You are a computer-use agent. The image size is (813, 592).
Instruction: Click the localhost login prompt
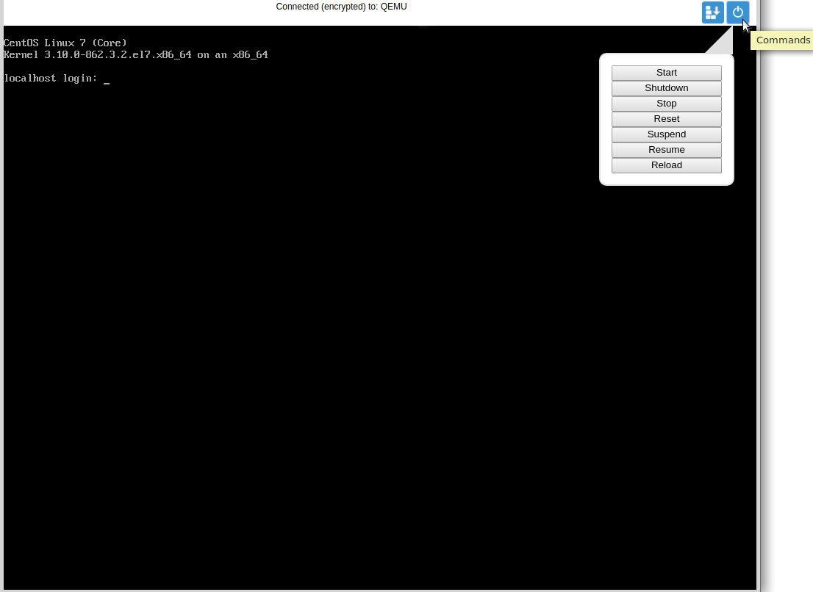[x=56, y=78]
